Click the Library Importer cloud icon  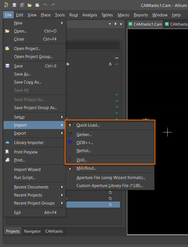click(7, 143)
